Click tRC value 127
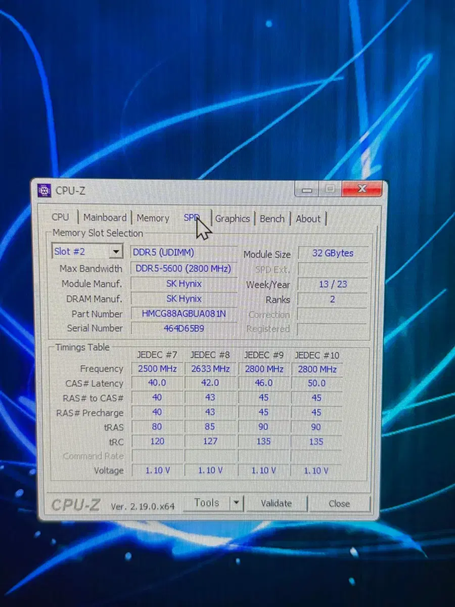The image size is (455, 607). 210,441
